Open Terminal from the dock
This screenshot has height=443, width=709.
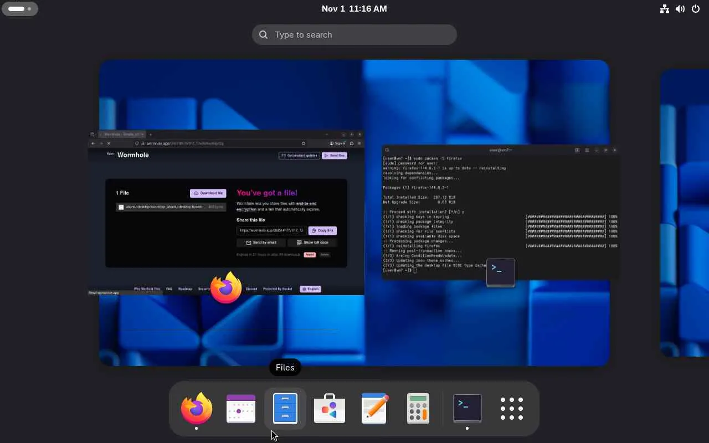[x=467, y=409]
